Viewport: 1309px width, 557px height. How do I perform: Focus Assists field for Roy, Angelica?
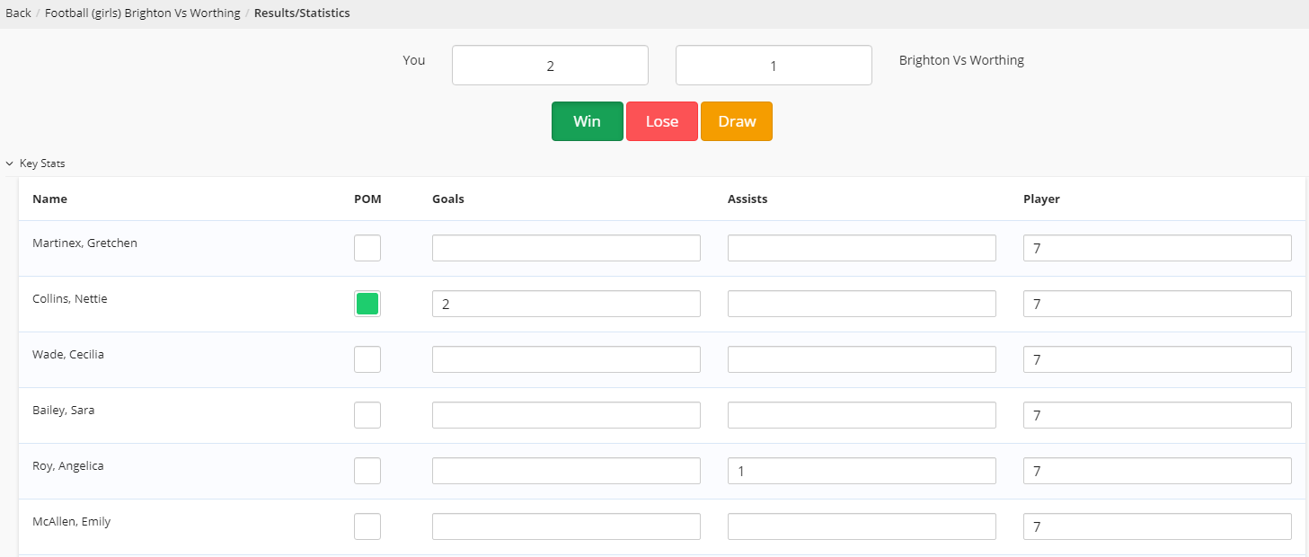[x=862, y=471]
